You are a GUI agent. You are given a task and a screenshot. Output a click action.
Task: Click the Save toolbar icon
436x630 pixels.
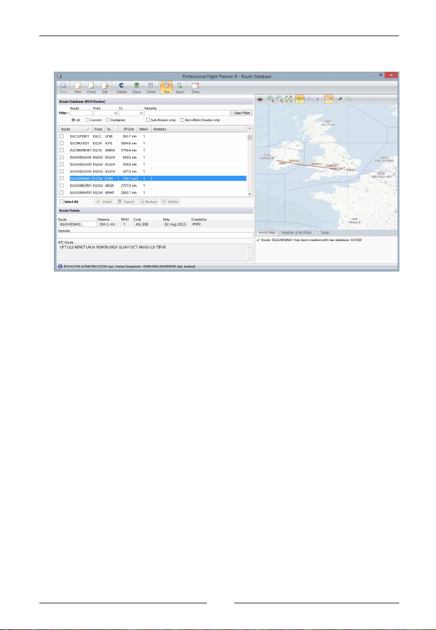coord(63,88)
